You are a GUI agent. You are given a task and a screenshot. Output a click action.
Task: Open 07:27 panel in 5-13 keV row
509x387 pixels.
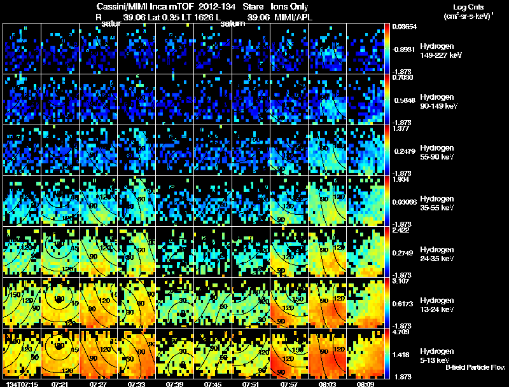coord(99,353)
